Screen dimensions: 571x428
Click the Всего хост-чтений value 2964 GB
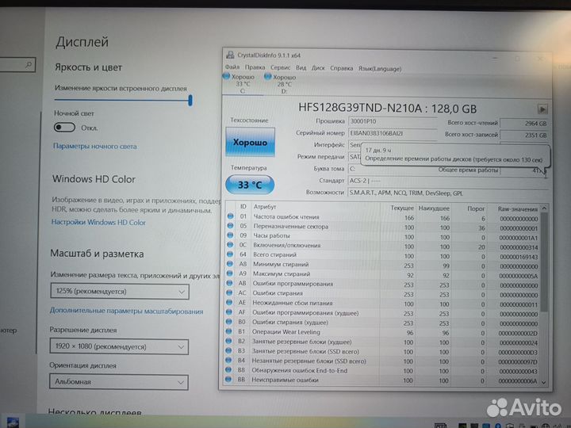click(524, 124)
